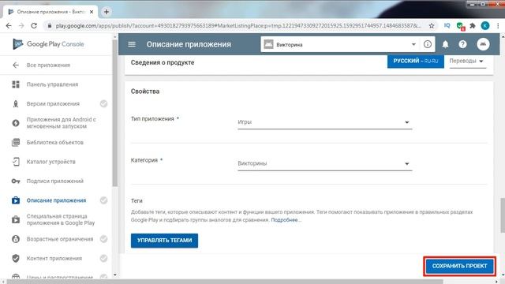Click the app info icon
Screen dimensions: 505x284
coord(428,44)
